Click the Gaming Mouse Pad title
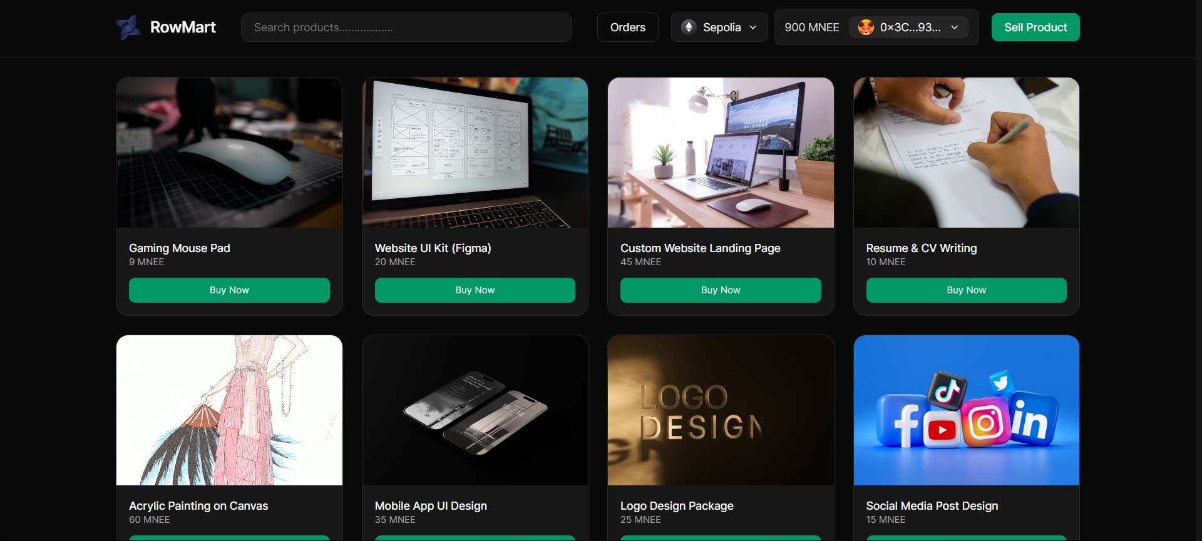 coord(180,248)
